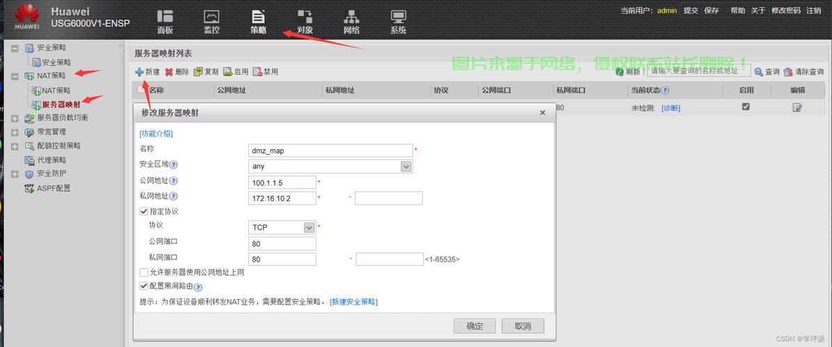The width and height of the screenshot is (832, 347).
Task: Open the 策略 policy tab
Action: tap(258, 22)
